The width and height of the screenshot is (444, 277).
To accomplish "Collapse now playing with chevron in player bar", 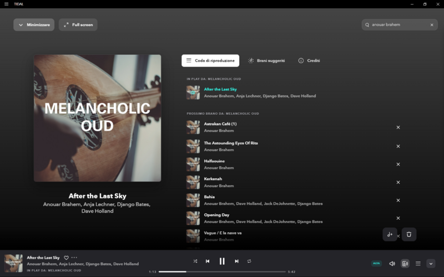I will coord(431,264).
